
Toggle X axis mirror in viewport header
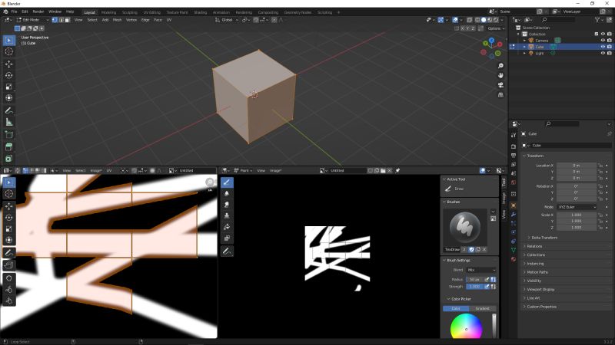coord(463,28)
